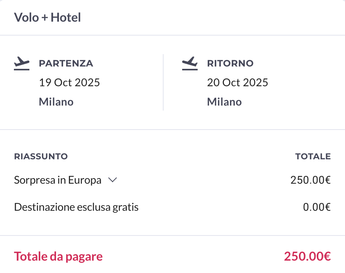Click Milano under RITORNO
This screenshot has width=345, height=273.
(x=224, y=102)
